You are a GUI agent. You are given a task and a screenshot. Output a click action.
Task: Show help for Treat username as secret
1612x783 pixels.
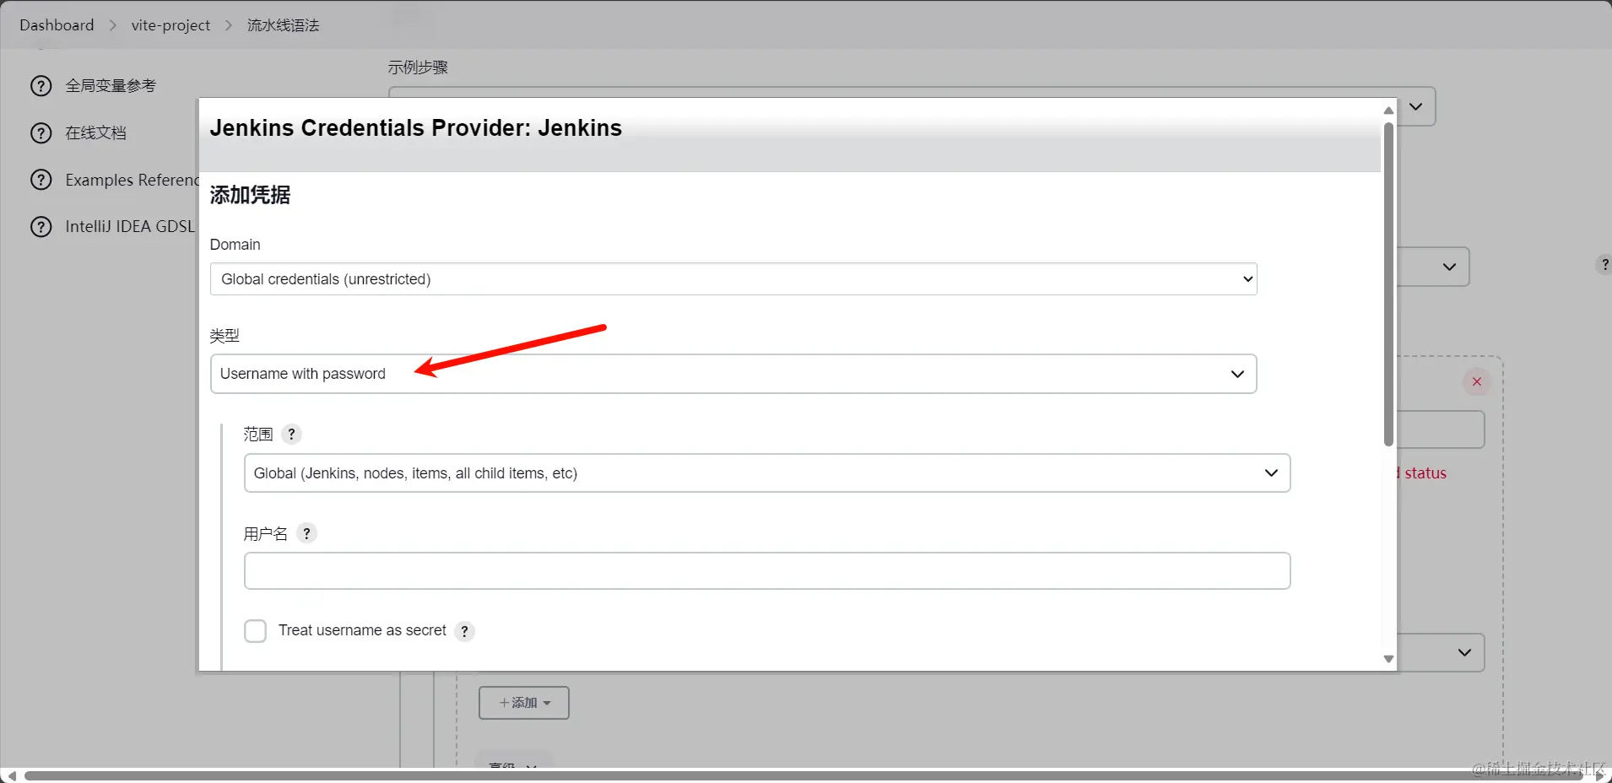click(x=464, y=631)
